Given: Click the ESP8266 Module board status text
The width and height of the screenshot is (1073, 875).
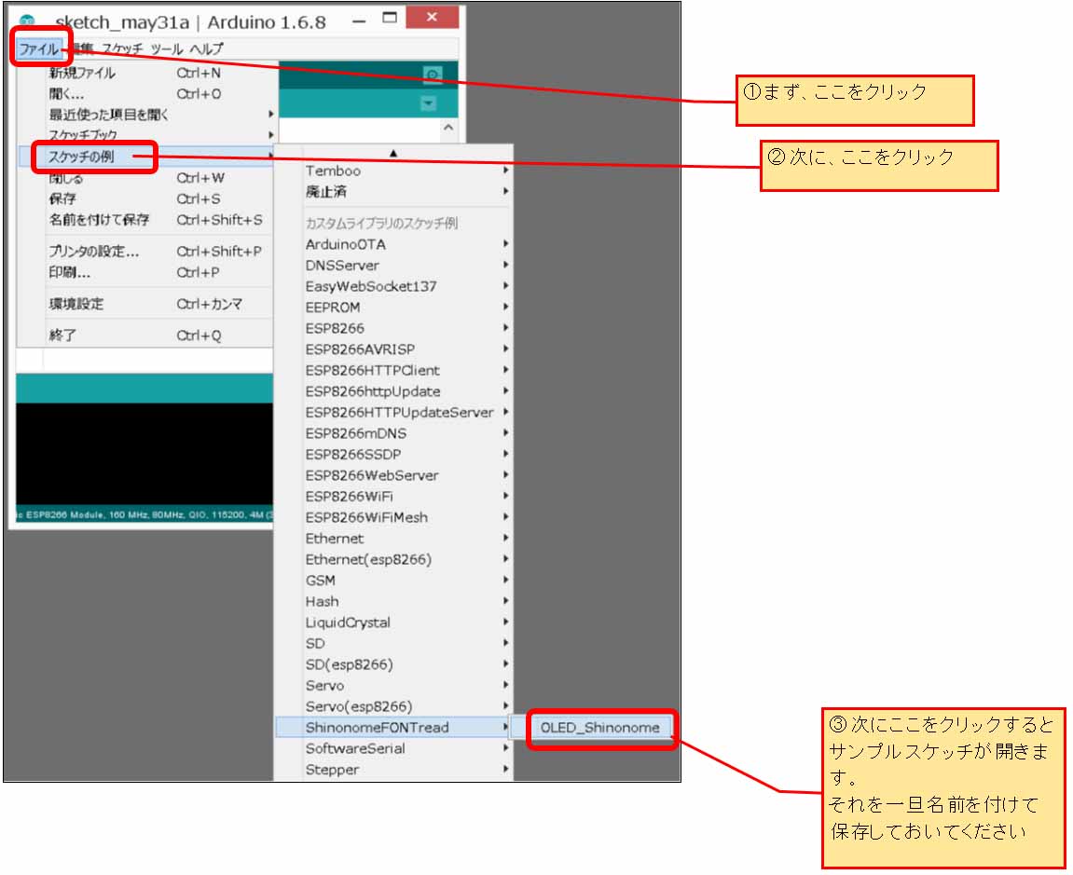Looking at the screenshot, I should coord(145,514).
